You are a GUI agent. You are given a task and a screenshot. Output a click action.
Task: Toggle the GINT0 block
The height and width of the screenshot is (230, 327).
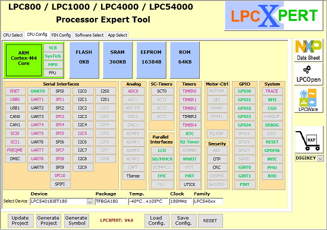[x=244, y=167]
